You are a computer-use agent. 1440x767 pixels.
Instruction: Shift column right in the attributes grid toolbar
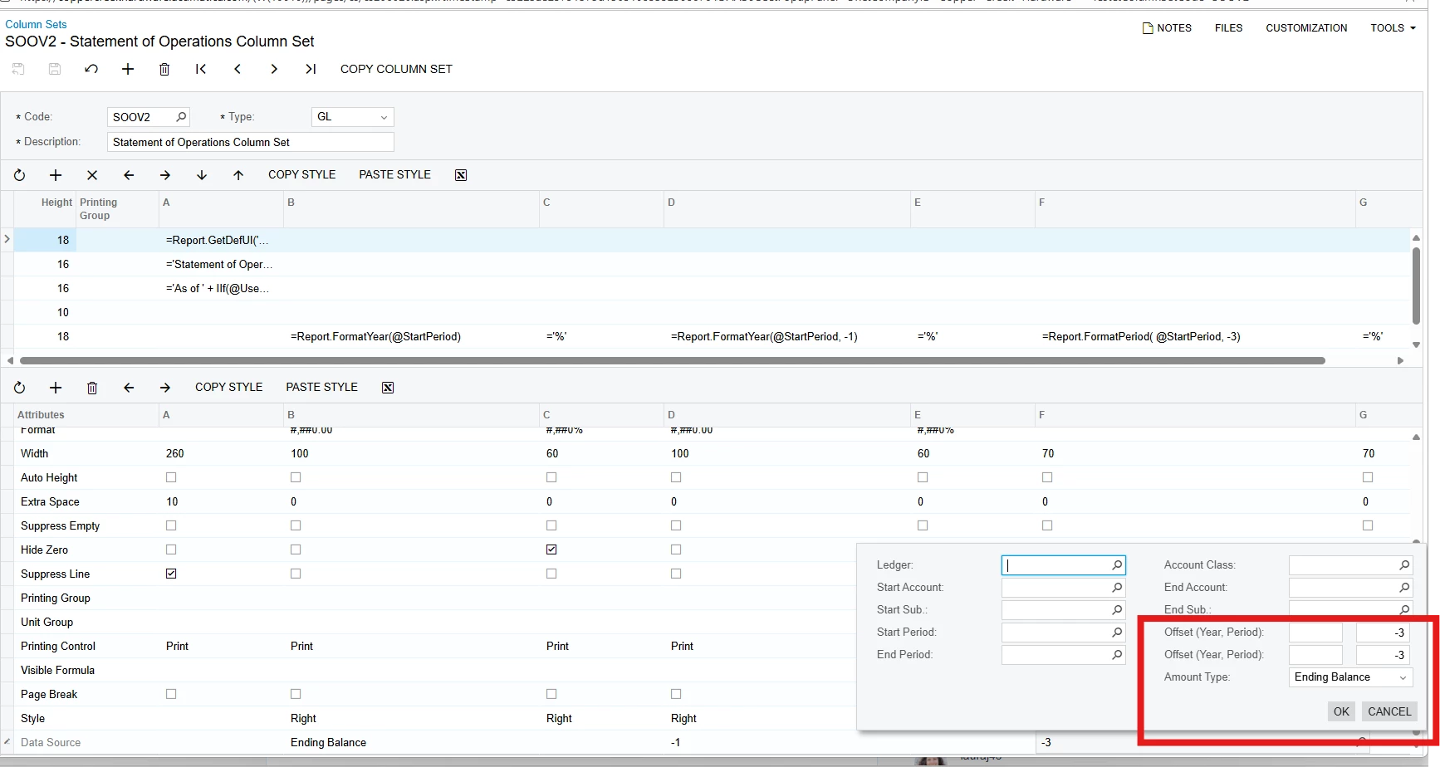(x=165, y=388)
